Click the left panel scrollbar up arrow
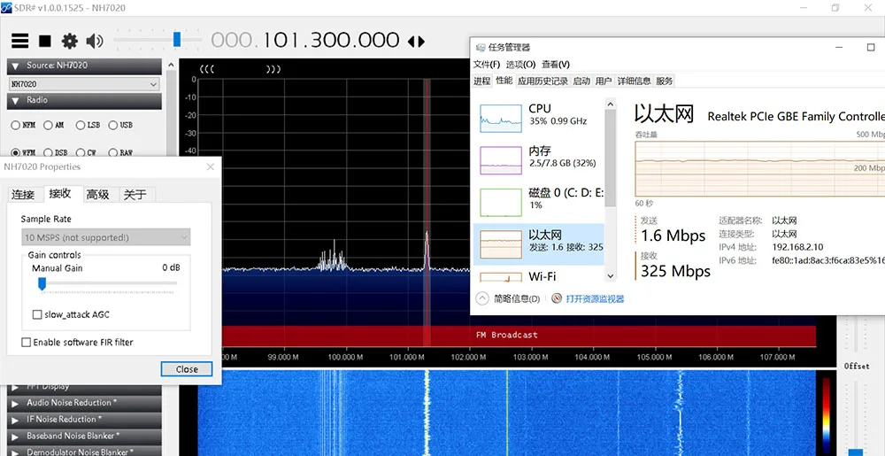Screen dimensions: 885x456 pos(171,65)
